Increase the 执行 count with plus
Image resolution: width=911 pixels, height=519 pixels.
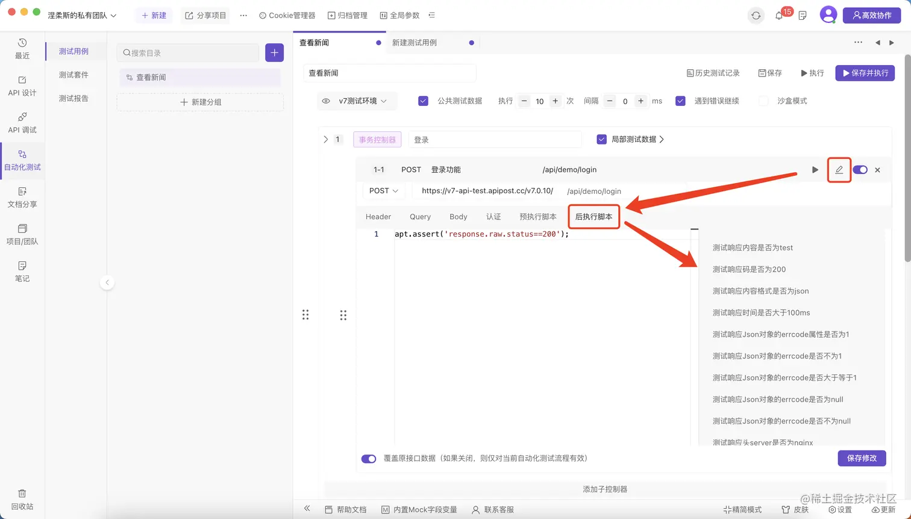[x=556, y=101]
